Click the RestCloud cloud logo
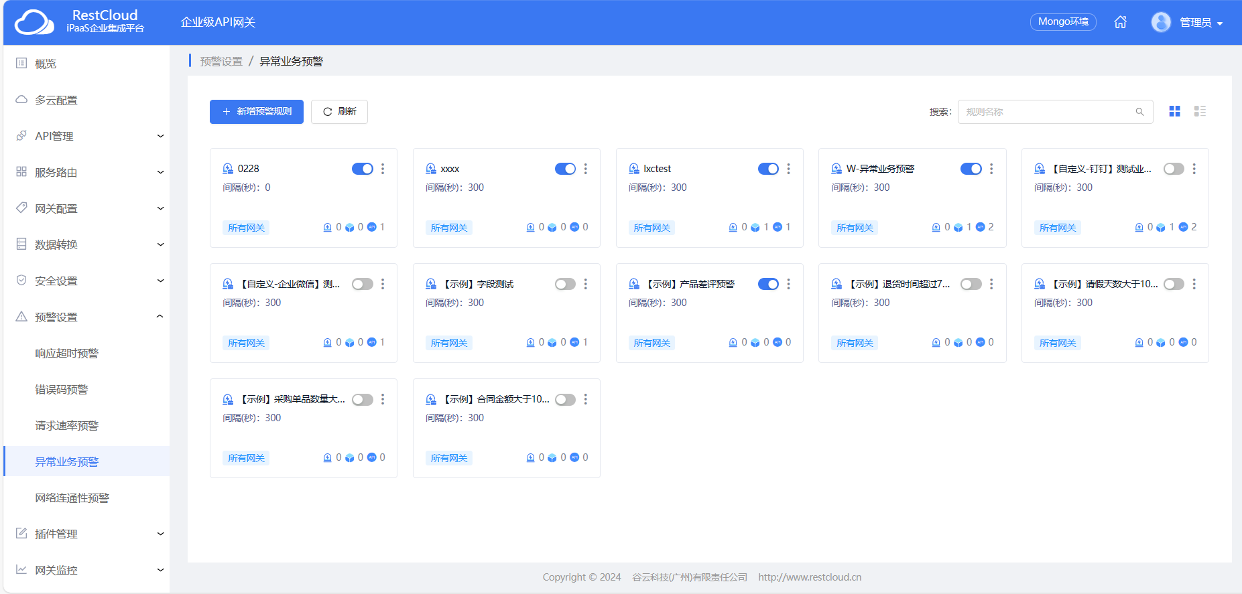This screenshot has width=1242, height=594. pyautogui.click(x=34, y=22)
